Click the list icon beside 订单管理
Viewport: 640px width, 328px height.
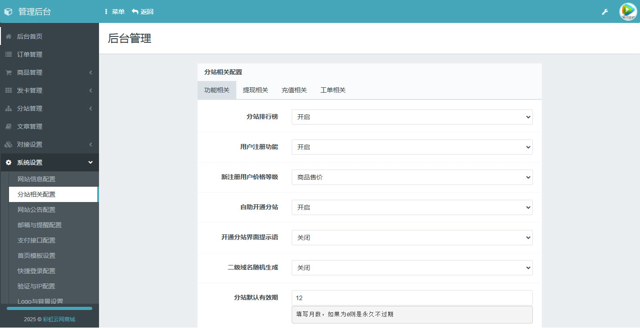click(x=9, y=54)
